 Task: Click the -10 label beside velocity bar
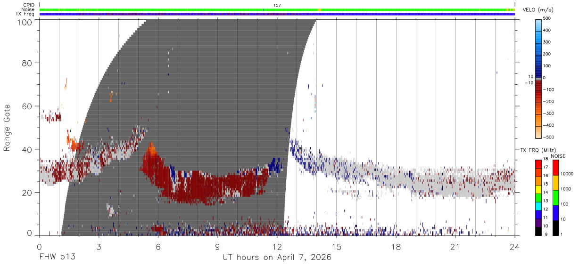(x=528, y=83)
